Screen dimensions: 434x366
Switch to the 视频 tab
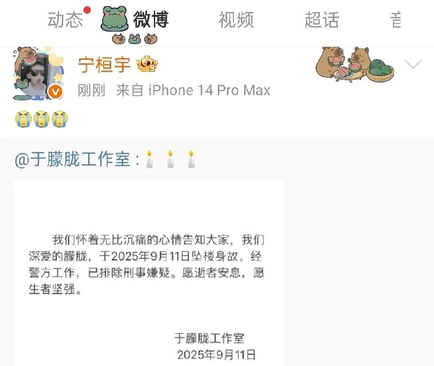(236, 20)
